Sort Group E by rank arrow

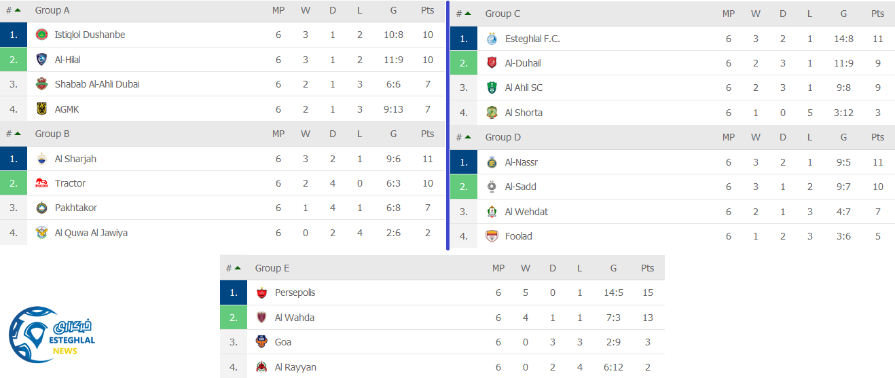[x=238, y=268]
